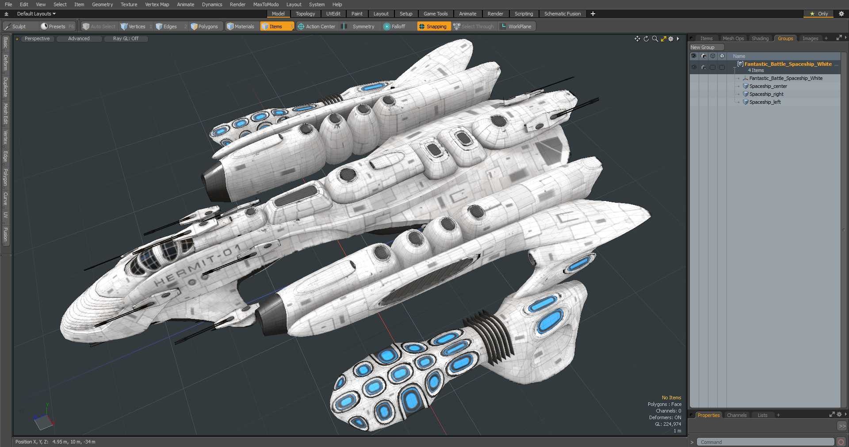Open the Deform vertical sidebar tab
The height and width of the screenshot is (447, 849).
[5, 63]
